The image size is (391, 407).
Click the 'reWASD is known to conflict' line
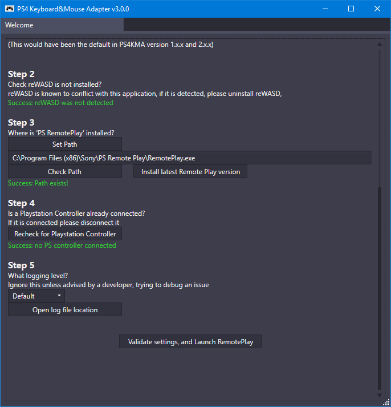145,94
